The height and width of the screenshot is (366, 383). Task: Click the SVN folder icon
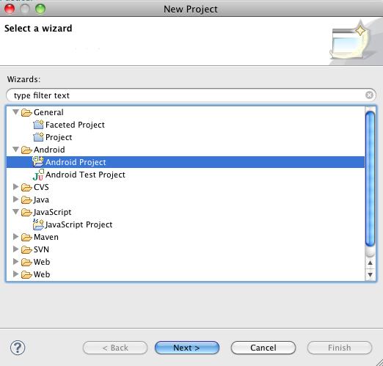click(26, 249)
